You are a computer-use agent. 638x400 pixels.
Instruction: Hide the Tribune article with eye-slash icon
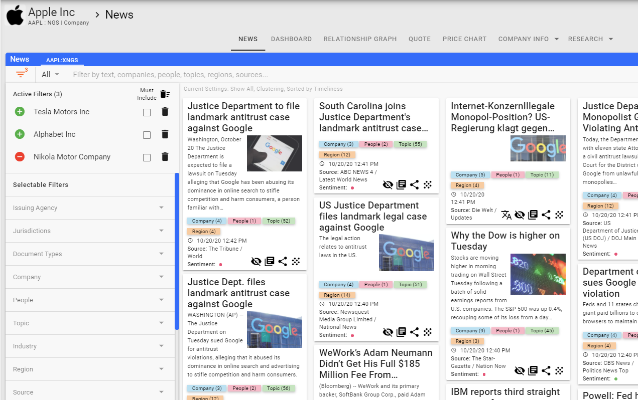257,261
